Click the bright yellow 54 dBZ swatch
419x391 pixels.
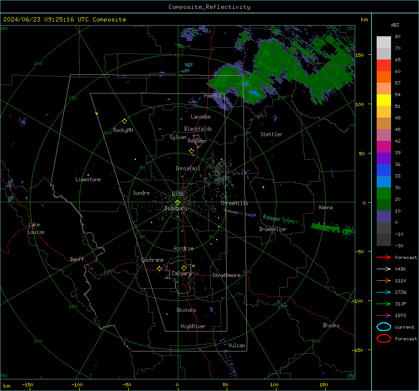(384, 100)
